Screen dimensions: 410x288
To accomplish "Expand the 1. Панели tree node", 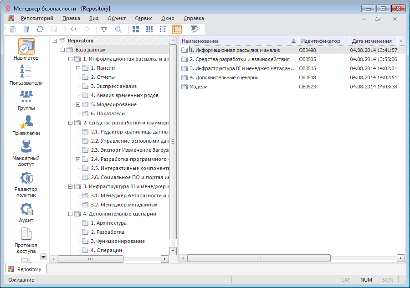I will point(78,68).
